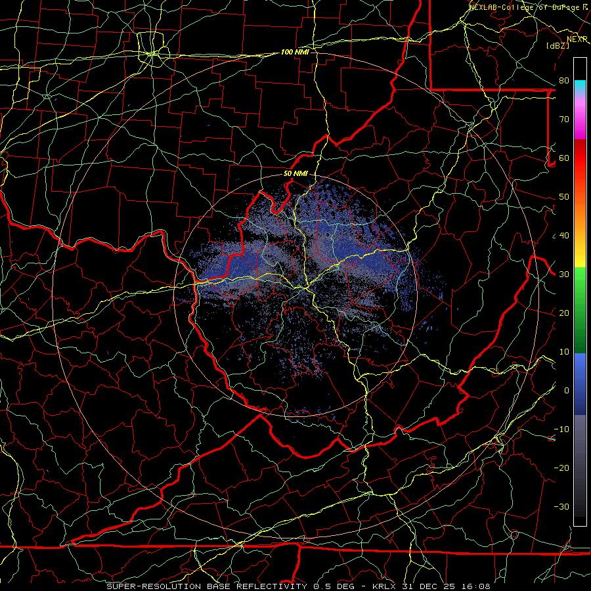Click the SUPER-RESOLUTION BASE REFLECTIVITY caption text
This screenshot has height=591, width=591.
pos(207,586)
